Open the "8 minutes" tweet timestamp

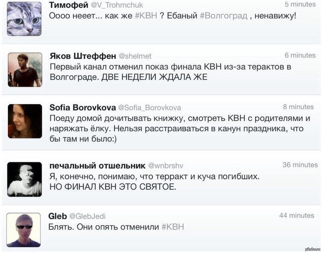(x=298, y=107)
